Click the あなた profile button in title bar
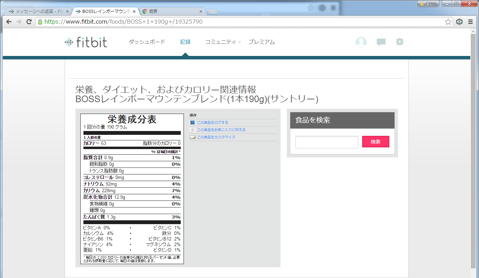 coord(428,4)
